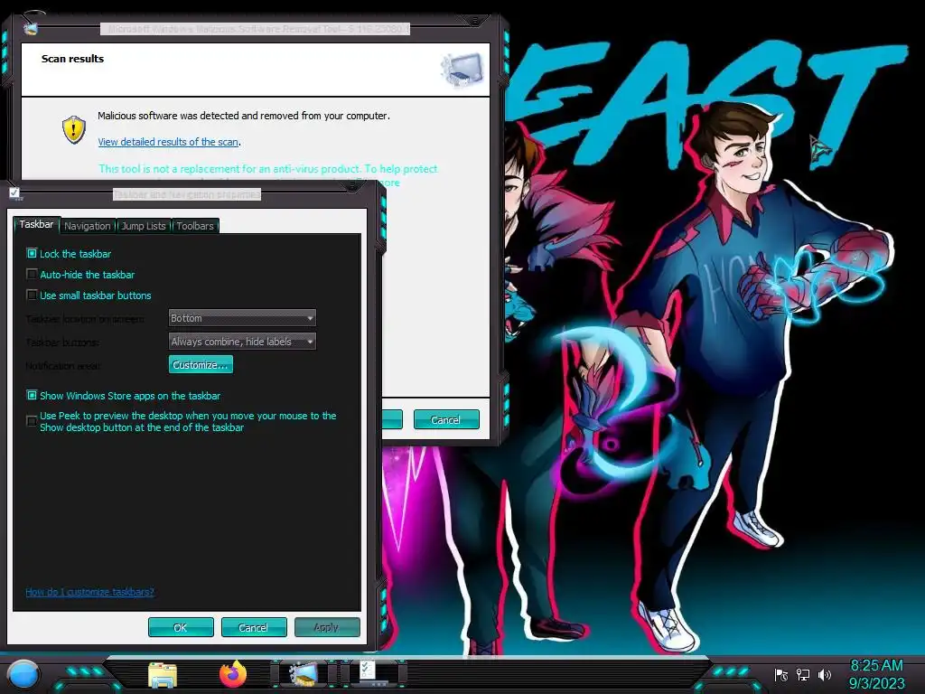Select the Taskbar tab

pos(36,224)
